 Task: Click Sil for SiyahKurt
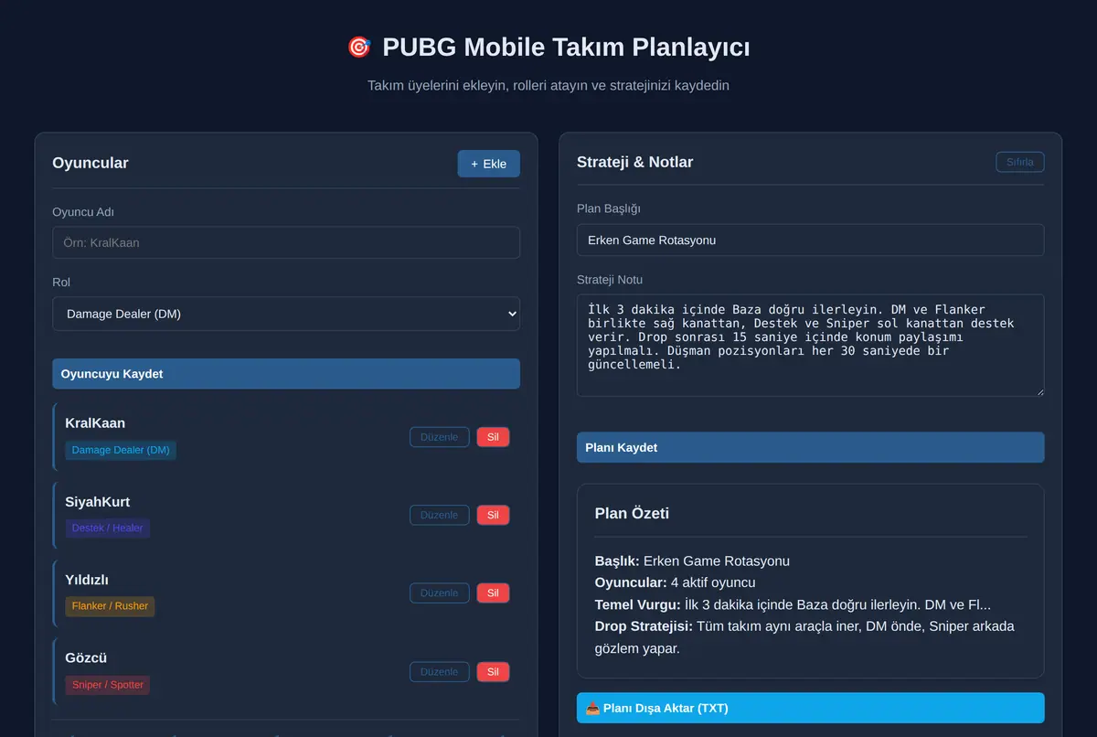click(x=493, y=515)
